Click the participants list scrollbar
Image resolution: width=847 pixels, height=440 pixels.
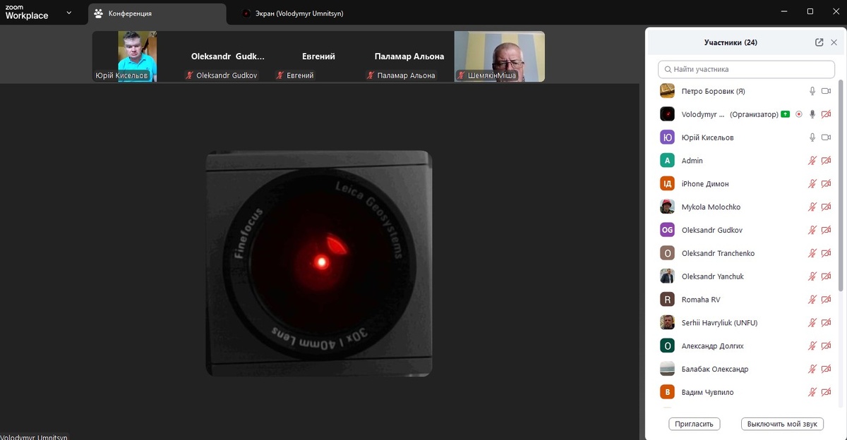(x=841, y=185)
